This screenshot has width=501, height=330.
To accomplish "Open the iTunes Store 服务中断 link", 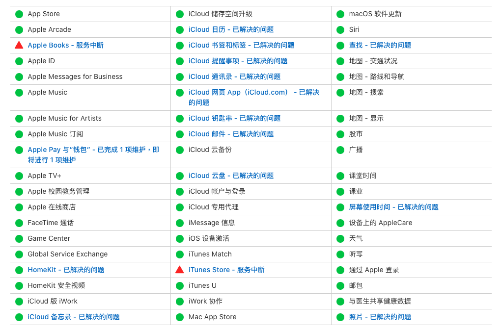I will (x=226, y=270).
